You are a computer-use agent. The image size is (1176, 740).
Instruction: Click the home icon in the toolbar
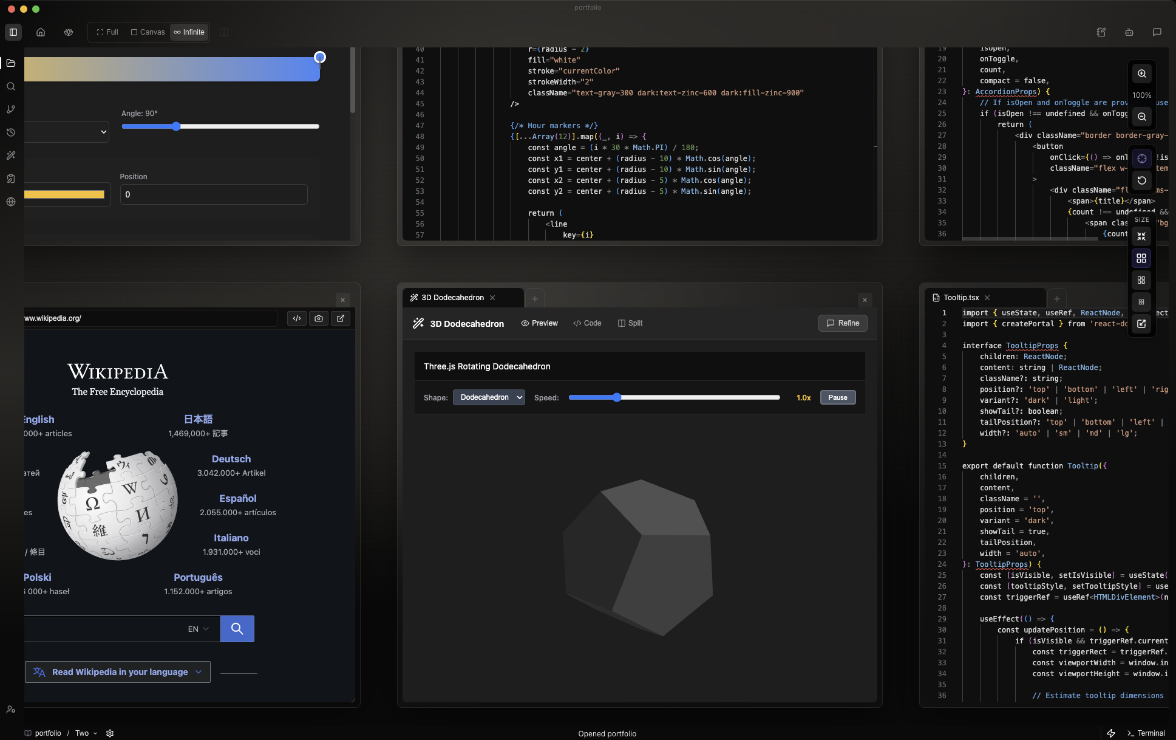click(x=41, y=32)
